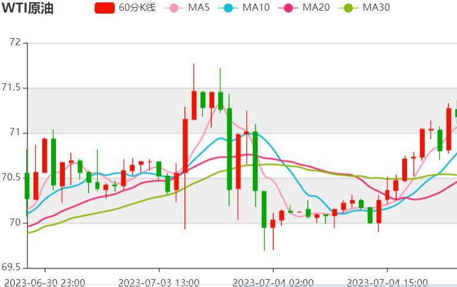457x287 pixels.
Task: Click the 72 y-axis label
Action: [x=15, y=43]
